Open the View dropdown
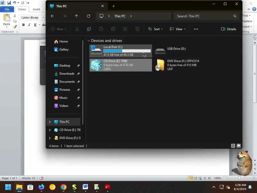257x193 pixels. pyautogui.click(x=177, y=29)
